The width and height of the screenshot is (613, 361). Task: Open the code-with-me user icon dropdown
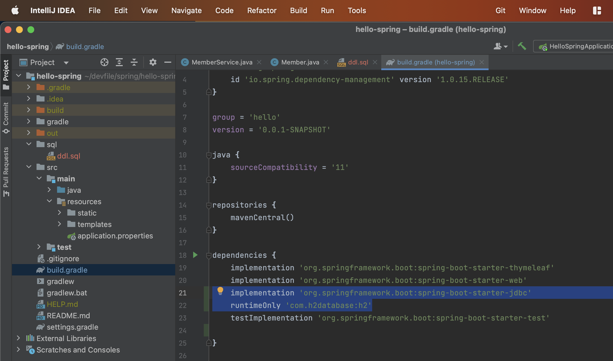pyautogui.click(x=500, y=46)
